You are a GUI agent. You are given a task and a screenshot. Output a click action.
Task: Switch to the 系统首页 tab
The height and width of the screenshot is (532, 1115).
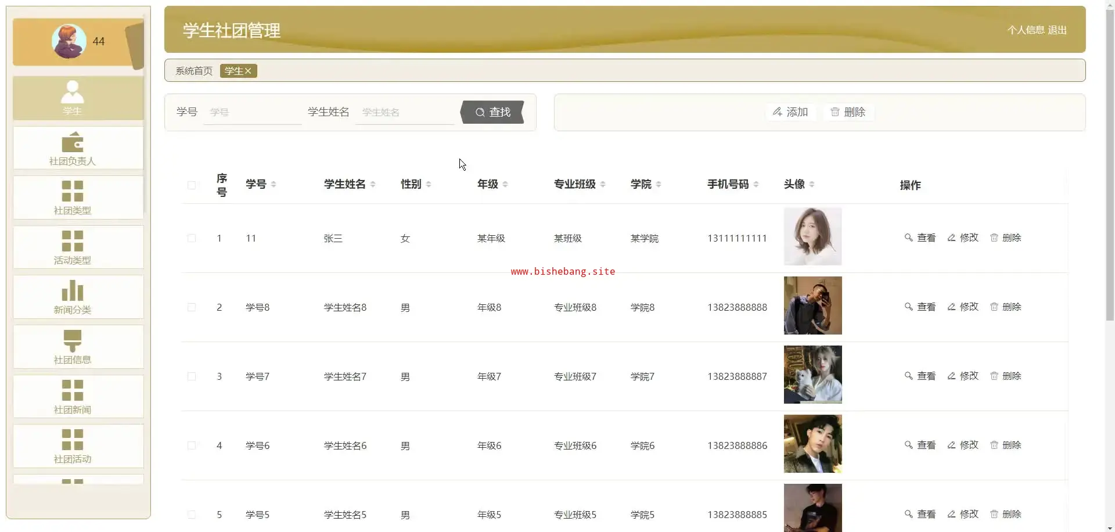pyautogui.click(x=194, y=71)
